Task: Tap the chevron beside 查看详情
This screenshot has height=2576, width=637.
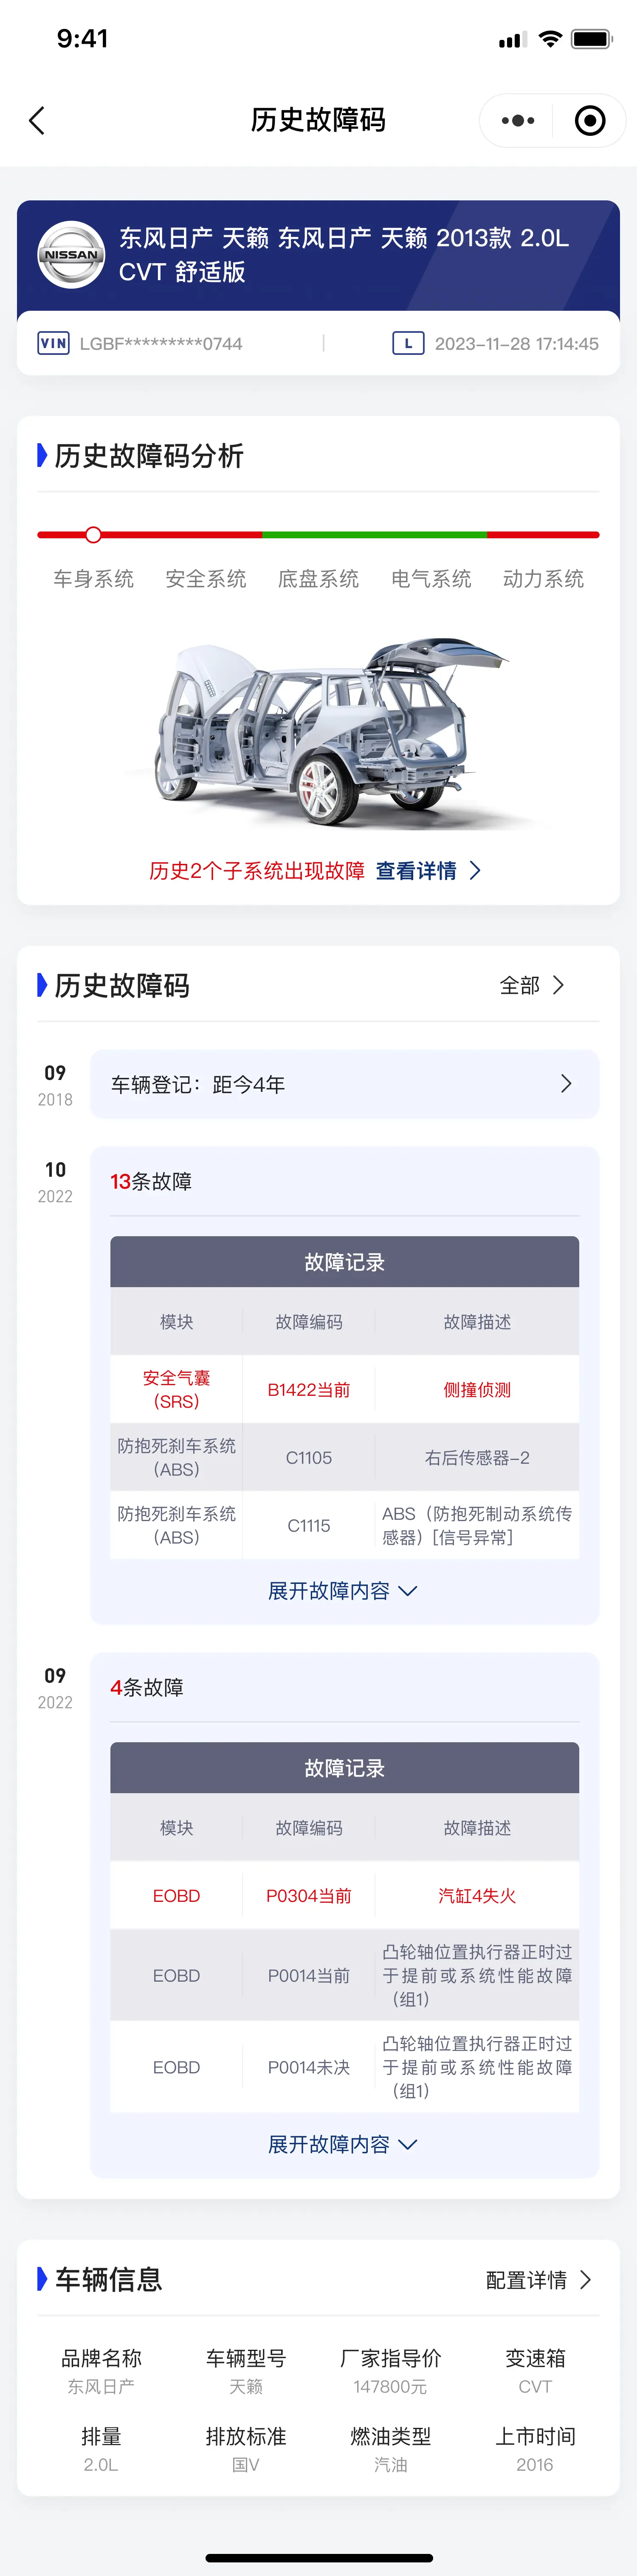Action: tap(476, 871)
